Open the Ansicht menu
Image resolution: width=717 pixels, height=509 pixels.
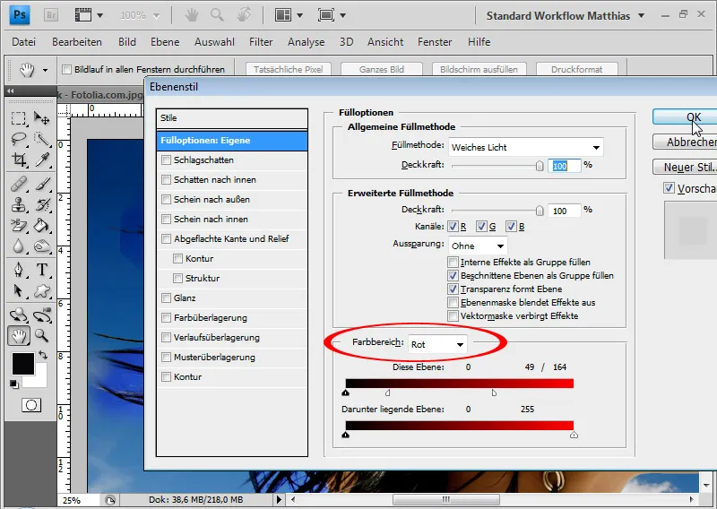click(x=385, y=42)
